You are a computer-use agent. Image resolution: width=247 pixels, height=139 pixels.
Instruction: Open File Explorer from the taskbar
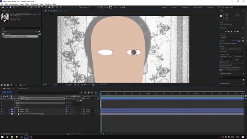[12, 137]
